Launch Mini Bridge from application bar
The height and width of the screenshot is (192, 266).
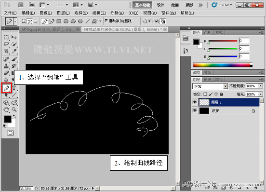pos(31,5)
